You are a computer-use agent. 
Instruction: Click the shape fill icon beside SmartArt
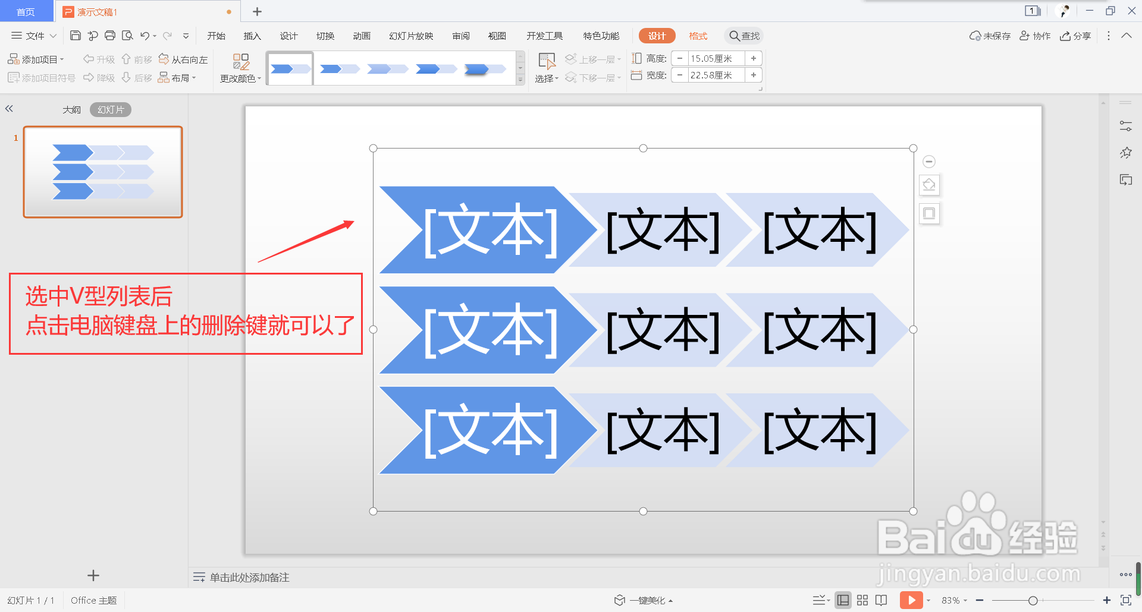click(929, 185)
